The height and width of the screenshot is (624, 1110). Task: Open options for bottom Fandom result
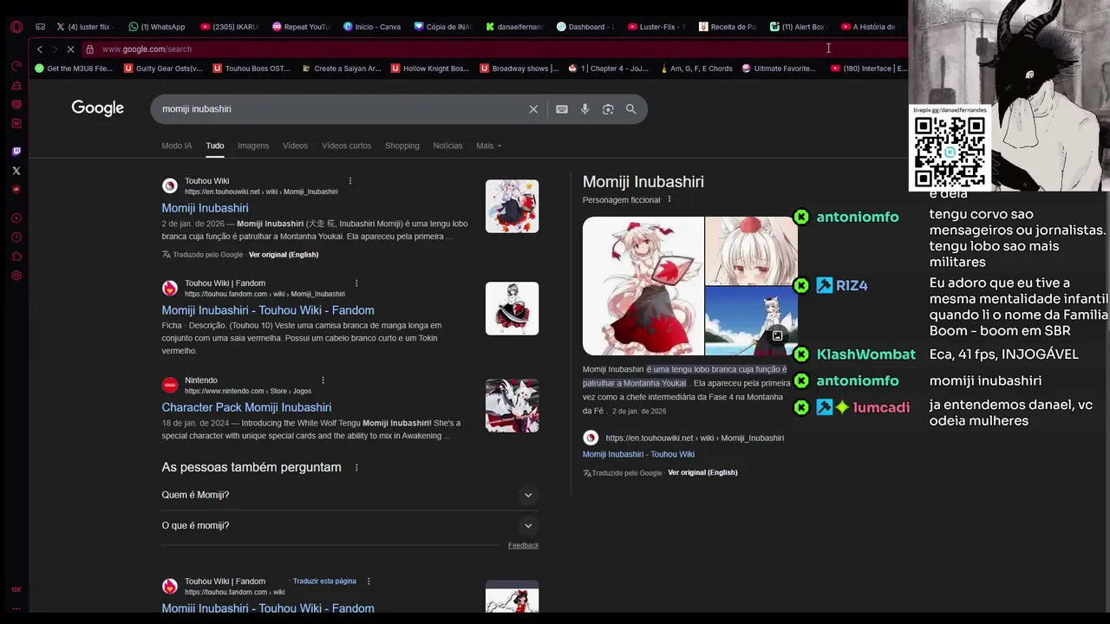coord(369,582)
